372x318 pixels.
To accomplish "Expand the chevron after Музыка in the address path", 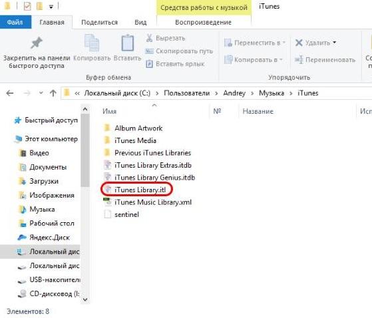I will point(291,93).
